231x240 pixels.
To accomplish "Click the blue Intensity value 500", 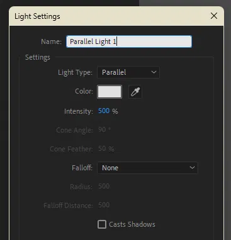I will coord(104,111).
